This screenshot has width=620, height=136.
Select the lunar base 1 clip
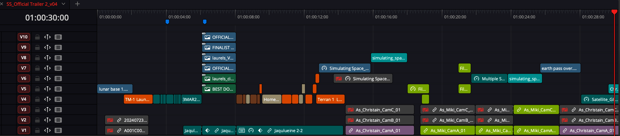(115, 89)
